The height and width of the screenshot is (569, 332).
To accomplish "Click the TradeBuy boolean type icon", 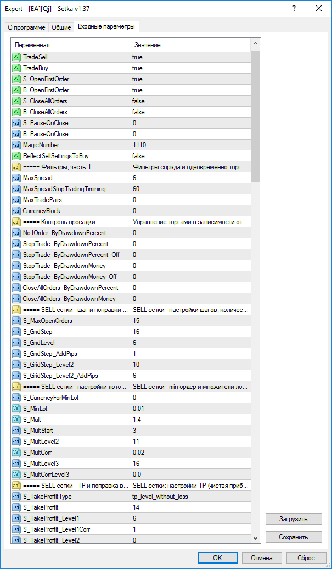I will 16,68.
